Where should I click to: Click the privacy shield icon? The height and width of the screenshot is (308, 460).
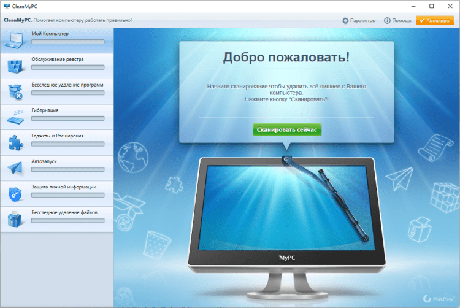coord(15,194)
